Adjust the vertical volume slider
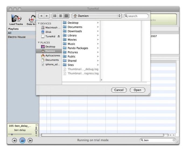 pos(36,130)
